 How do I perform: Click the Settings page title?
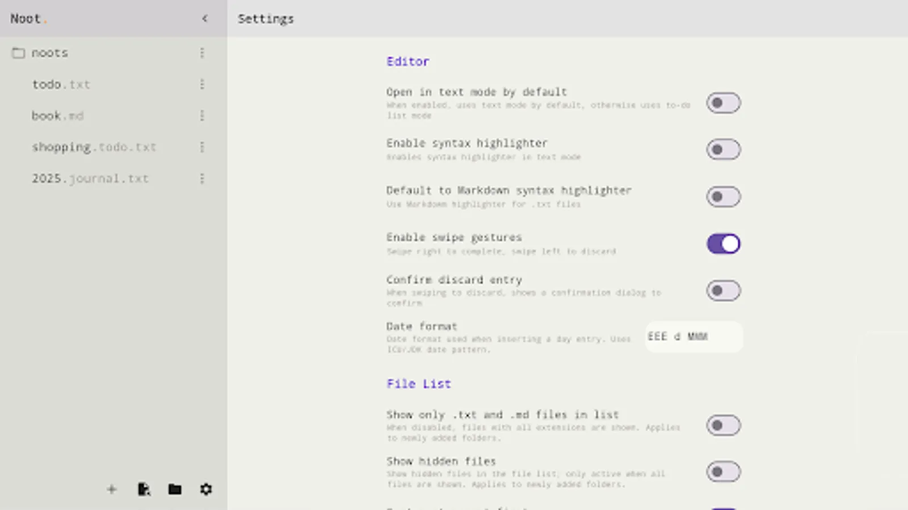(x=266, y=19)
